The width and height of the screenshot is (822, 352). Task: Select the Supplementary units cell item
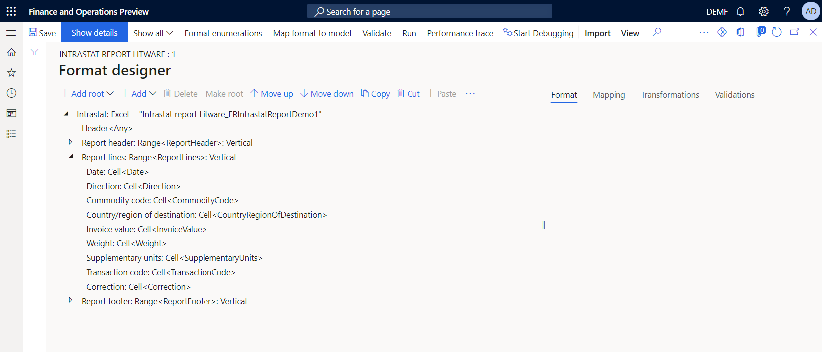tap(175, 258)
